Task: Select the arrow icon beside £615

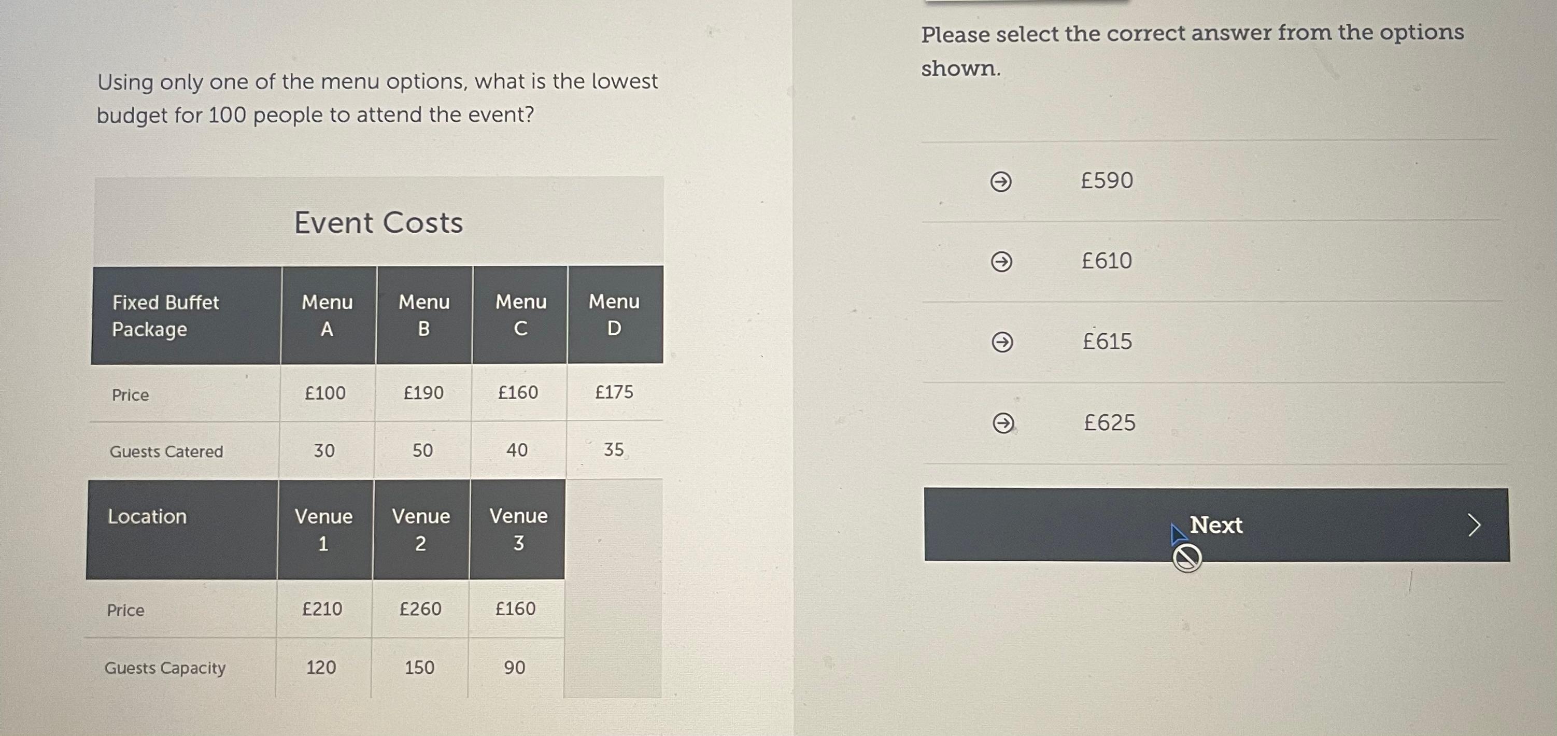Action: click(x=1003, y=342)
